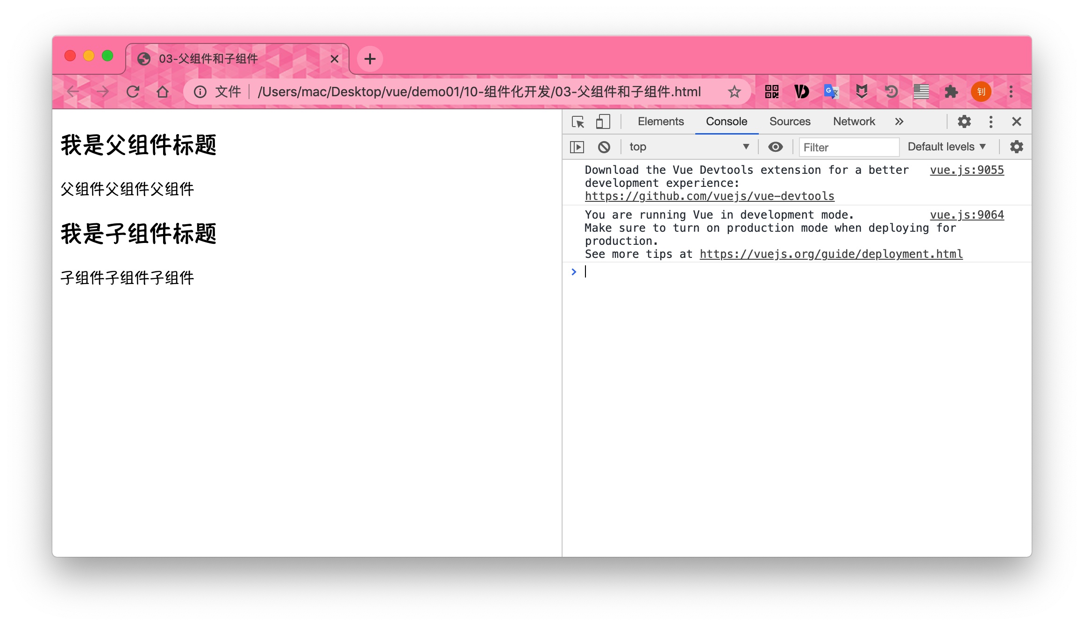Toggle the device toolbar icon
1084x626 pixels.
pos(603,122)
